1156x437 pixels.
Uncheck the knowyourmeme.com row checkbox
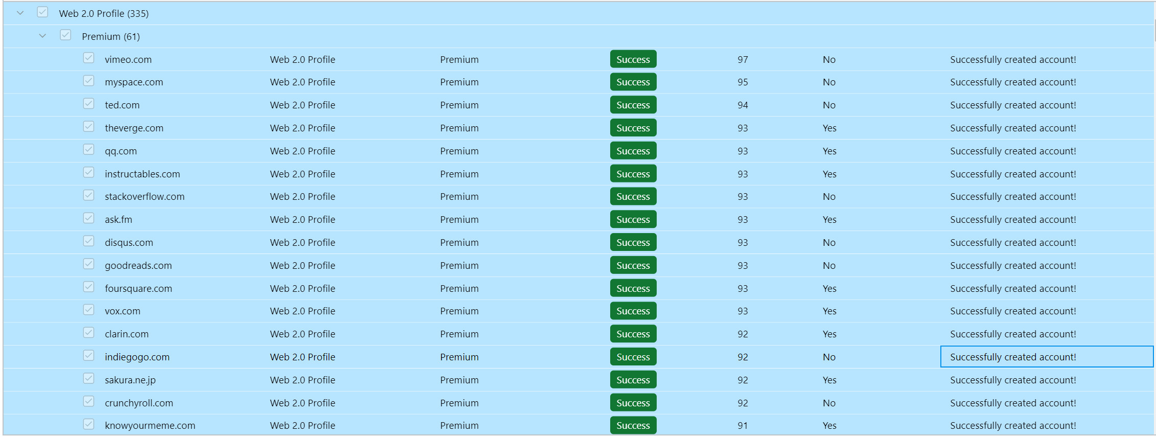click(x=88, y=424)
